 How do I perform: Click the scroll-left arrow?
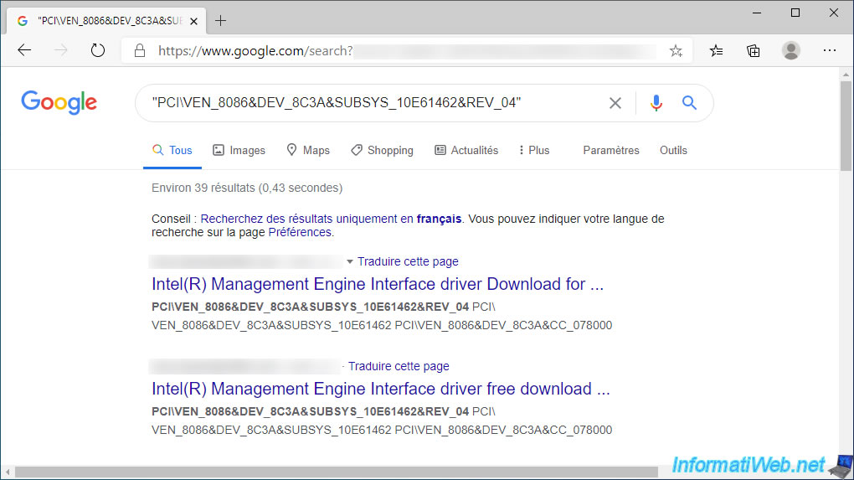8,472
